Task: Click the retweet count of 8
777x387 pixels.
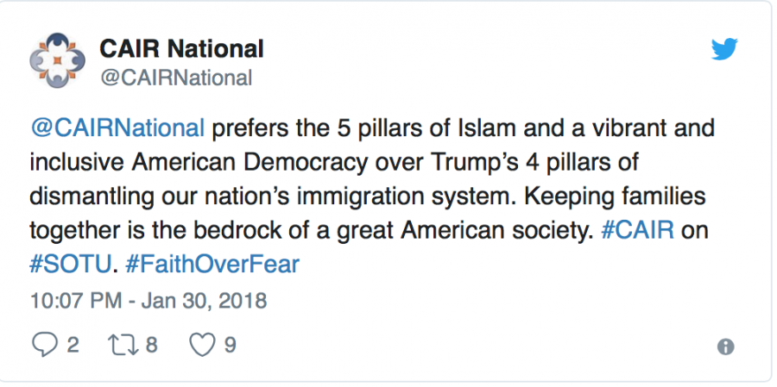Action: pos(151,345)
